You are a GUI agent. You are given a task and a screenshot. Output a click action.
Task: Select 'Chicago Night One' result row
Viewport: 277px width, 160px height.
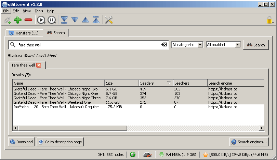[x=138, y=93]
